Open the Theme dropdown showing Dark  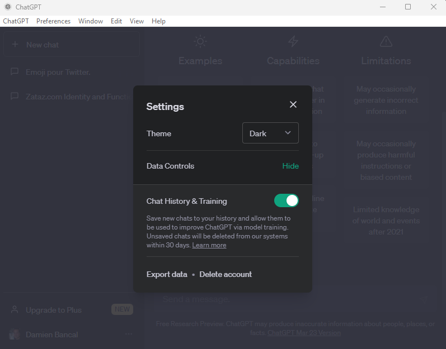pyautogui.click(x=270, y=133)
